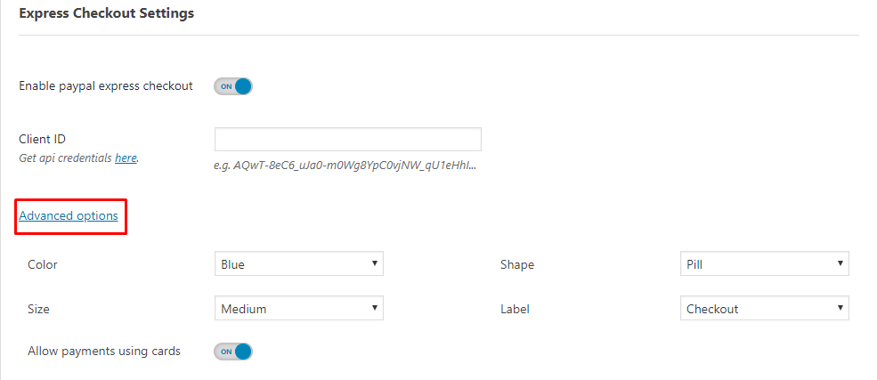
Task: Toggle Enable paypal express checkout switch
Action: pyautogui.click(x=233, y=86)
